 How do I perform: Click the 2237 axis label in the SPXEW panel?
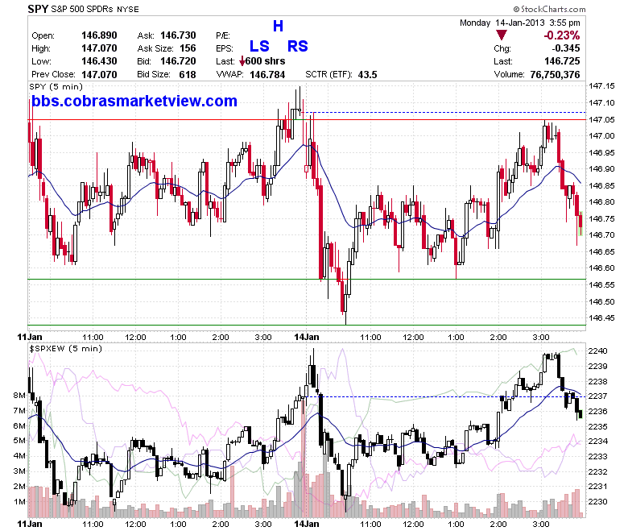coord(597,396)
